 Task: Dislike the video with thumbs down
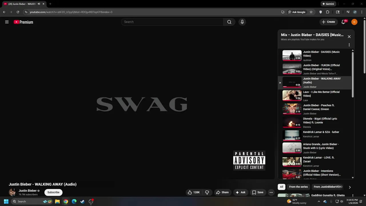coord(207,192)
